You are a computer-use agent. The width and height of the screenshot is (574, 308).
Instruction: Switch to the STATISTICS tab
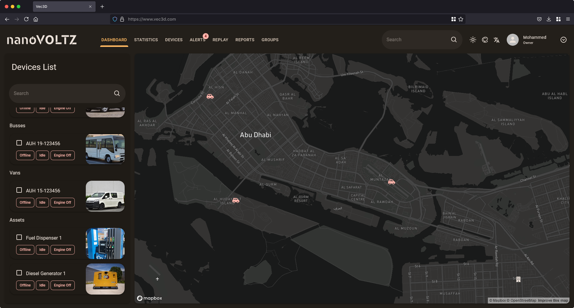[146, 40]
